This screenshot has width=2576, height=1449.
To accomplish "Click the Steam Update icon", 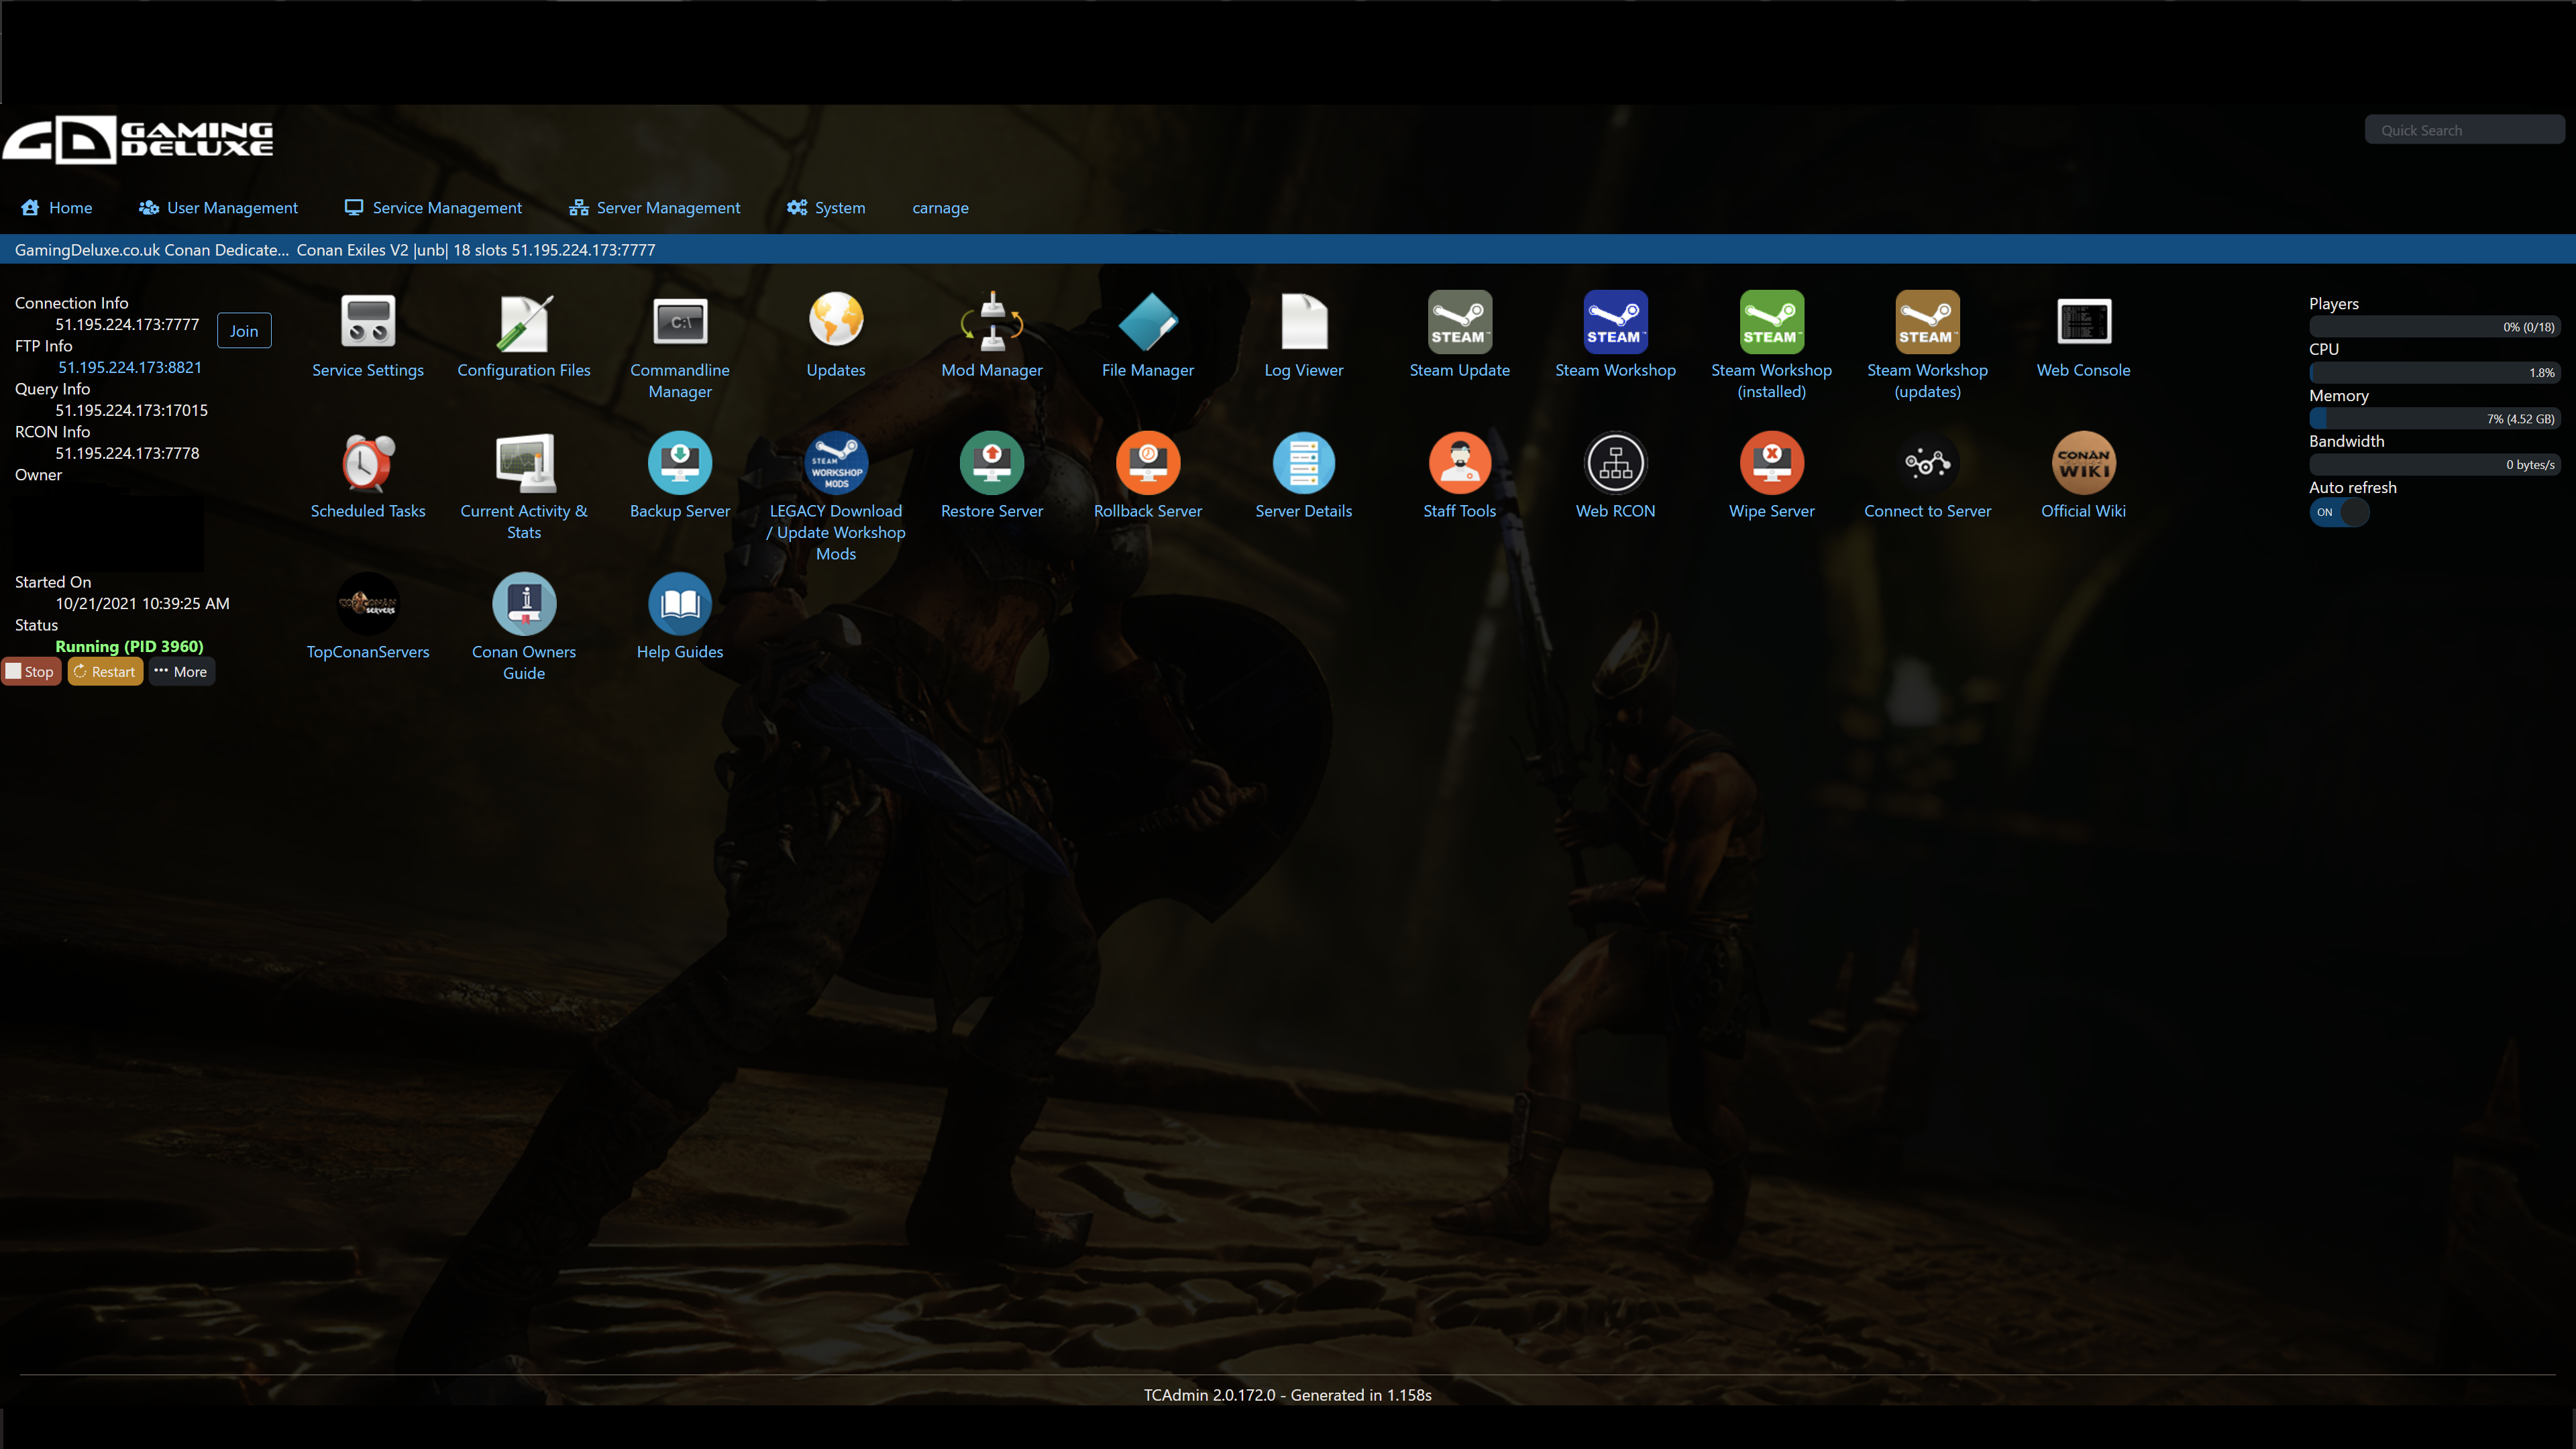I will [x=1459, y=322].
